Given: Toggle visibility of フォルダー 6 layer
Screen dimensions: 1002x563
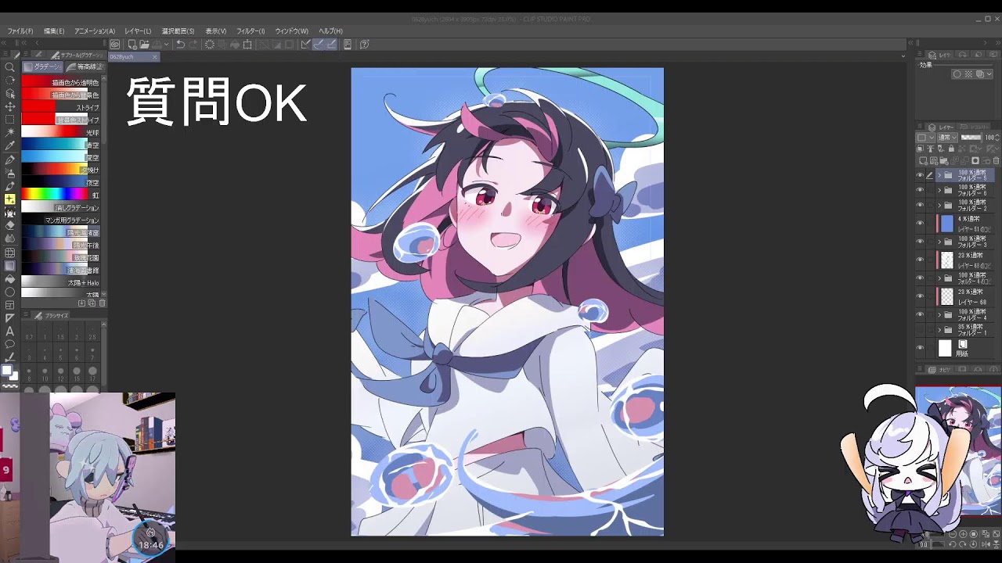Looking at the screenshot, I should [920, 190].
